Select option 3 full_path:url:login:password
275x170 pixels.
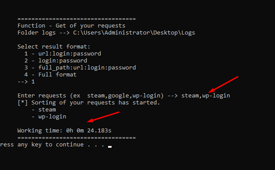click(x=80, y=68)
